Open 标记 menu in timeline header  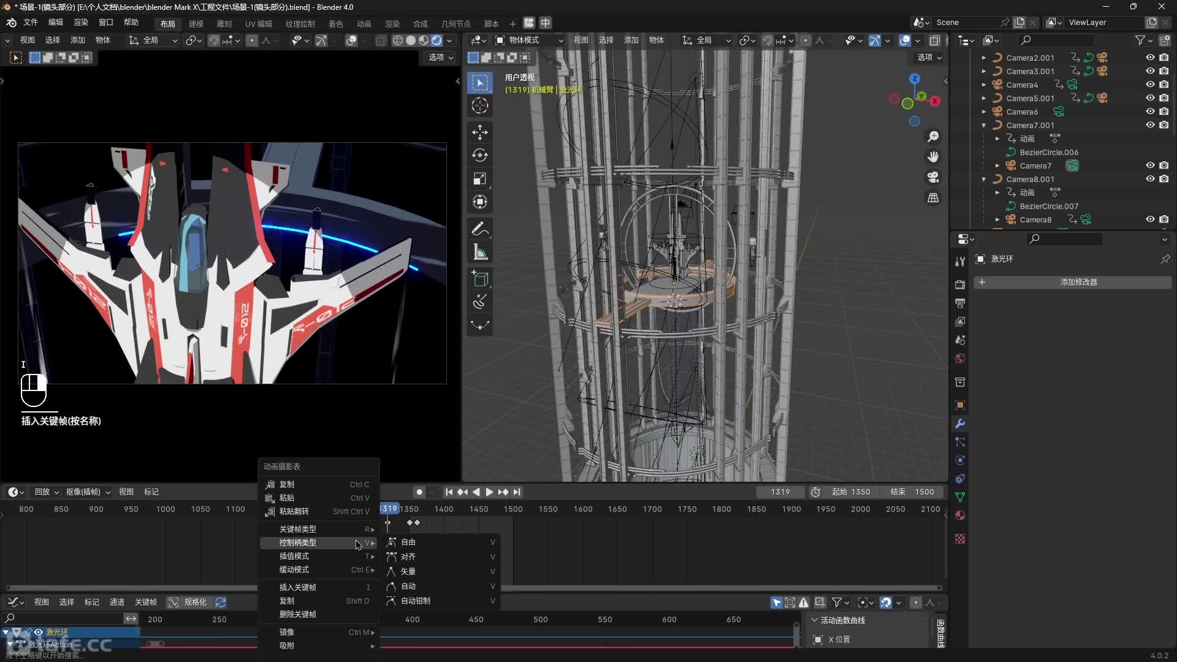151,492
